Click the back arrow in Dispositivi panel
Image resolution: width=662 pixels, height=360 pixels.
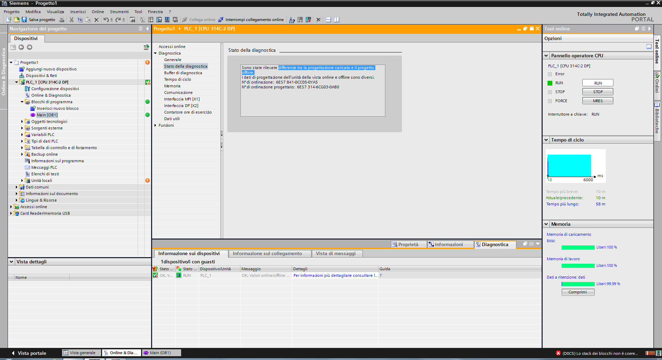21,47
